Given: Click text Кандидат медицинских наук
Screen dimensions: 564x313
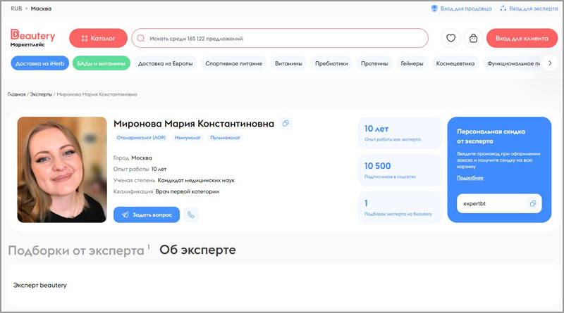Looking at the screenshot, I should click(196, 180).
